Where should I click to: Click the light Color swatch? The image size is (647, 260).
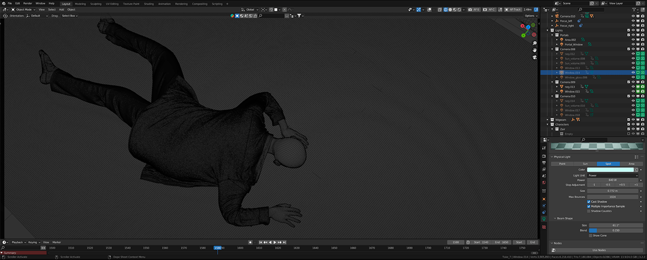click(x=610, y=170)
